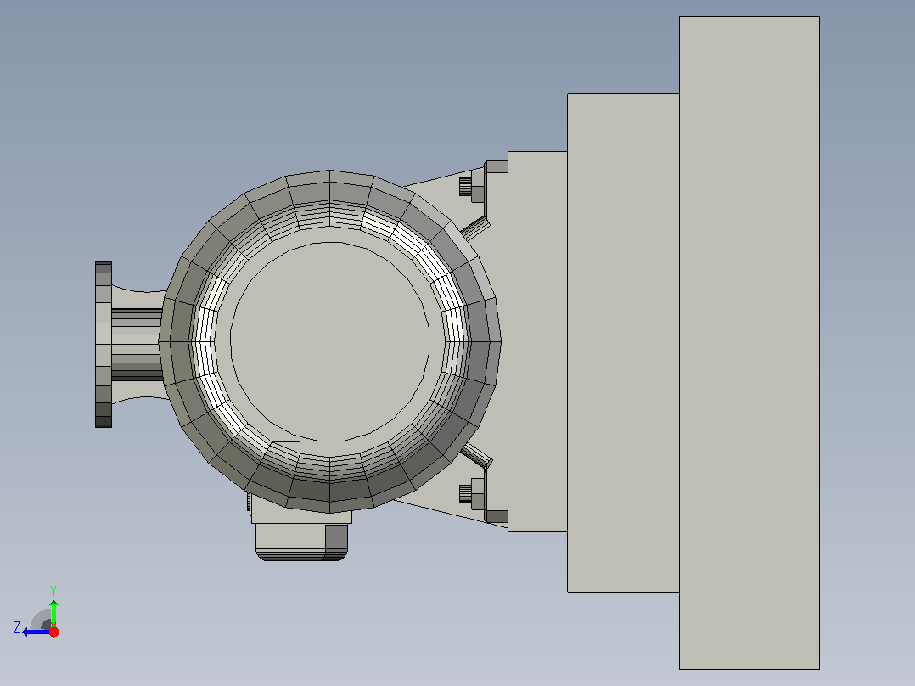Select the upper hex bolt near the bracket

tap(472, 187)
